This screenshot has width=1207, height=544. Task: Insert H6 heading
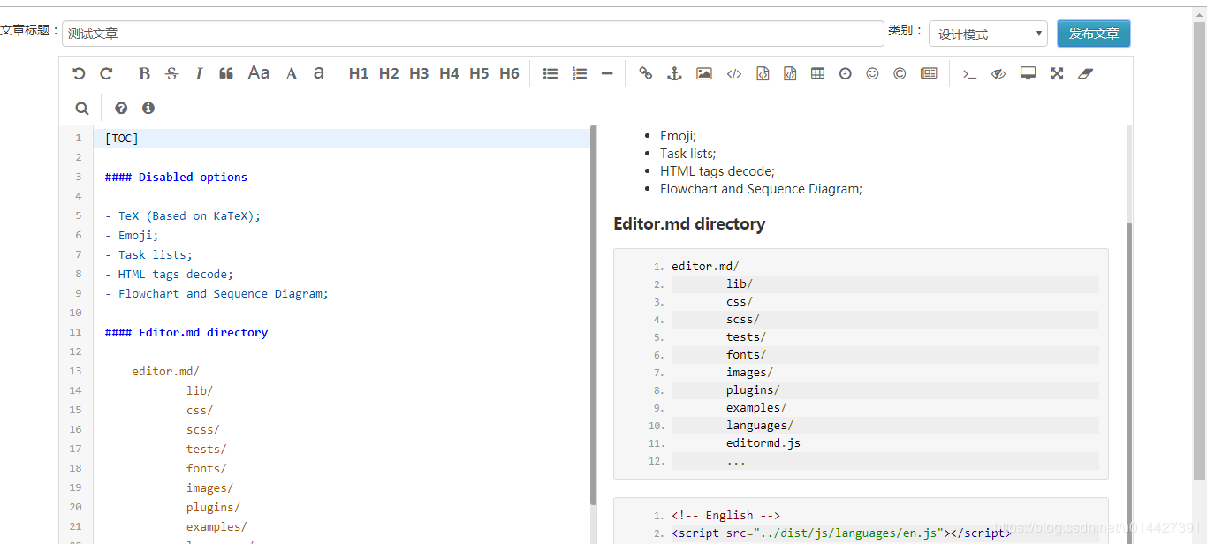click(509, 74)
